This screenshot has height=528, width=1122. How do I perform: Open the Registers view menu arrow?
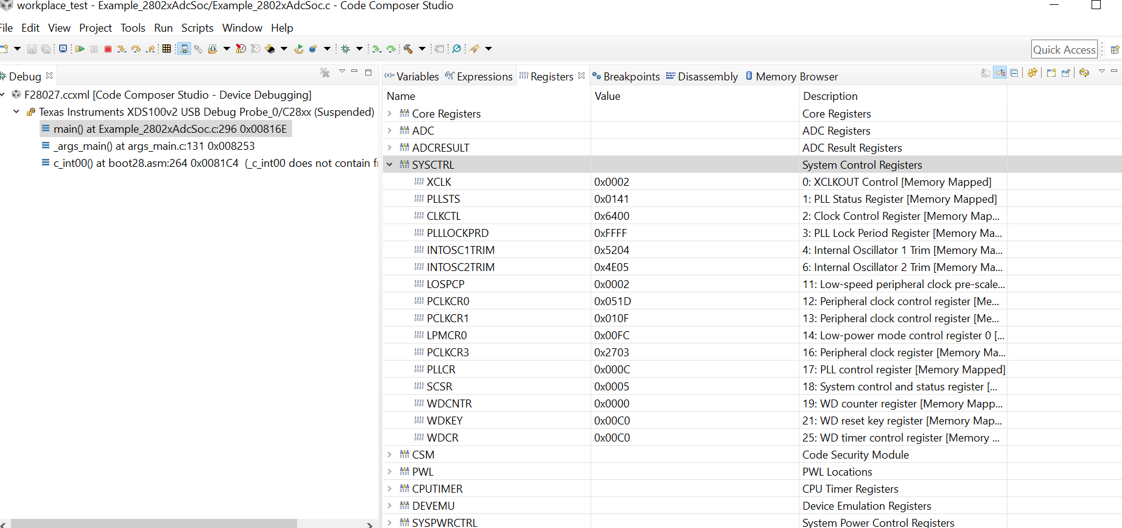click(1102, 72)
